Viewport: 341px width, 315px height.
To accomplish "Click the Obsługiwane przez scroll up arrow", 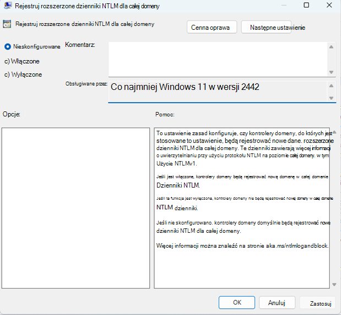I will (331, 86).
